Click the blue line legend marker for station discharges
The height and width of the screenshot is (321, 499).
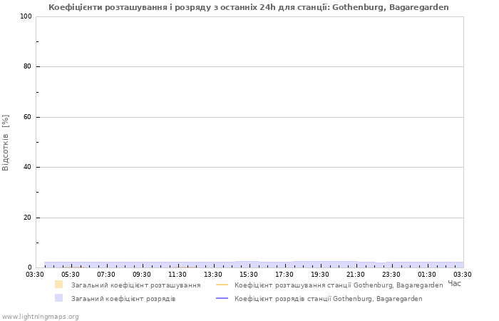point(222,299)
